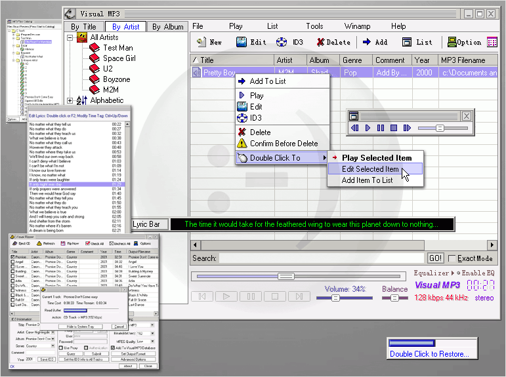Collapse the All Artists tree node
The image size is (506, 377).
(70, 38)
